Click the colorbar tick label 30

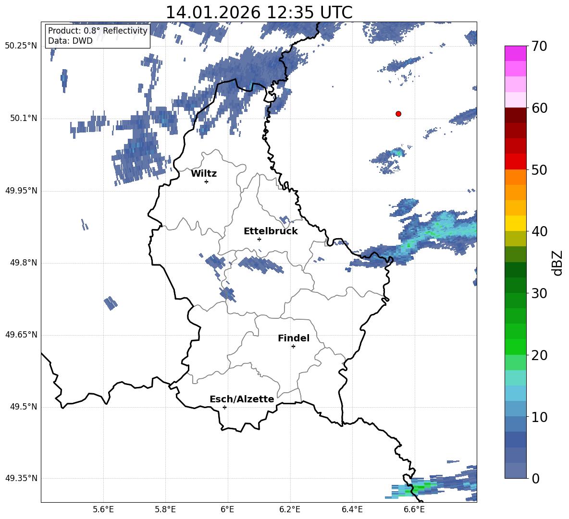(x=539, y=293)
